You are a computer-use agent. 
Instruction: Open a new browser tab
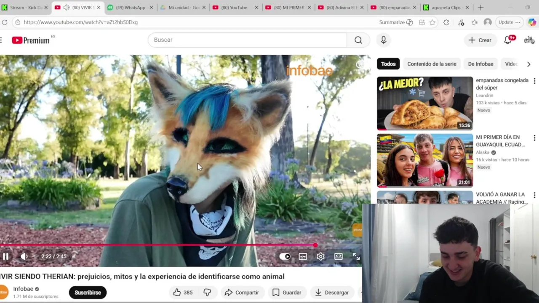tap(480, 8)
